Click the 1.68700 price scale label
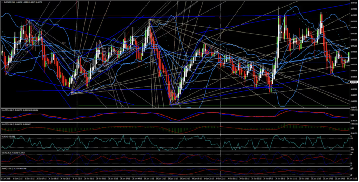 (x=354, y=89)
